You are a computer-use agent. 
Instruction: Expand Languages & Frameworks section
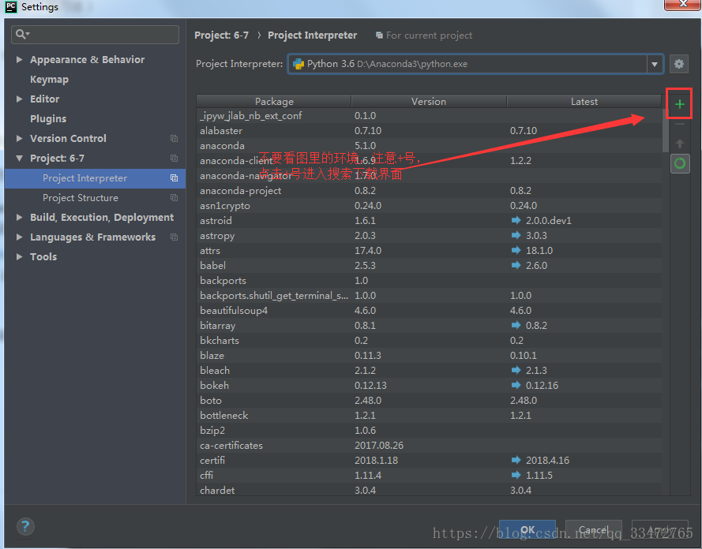coord(19,237)
